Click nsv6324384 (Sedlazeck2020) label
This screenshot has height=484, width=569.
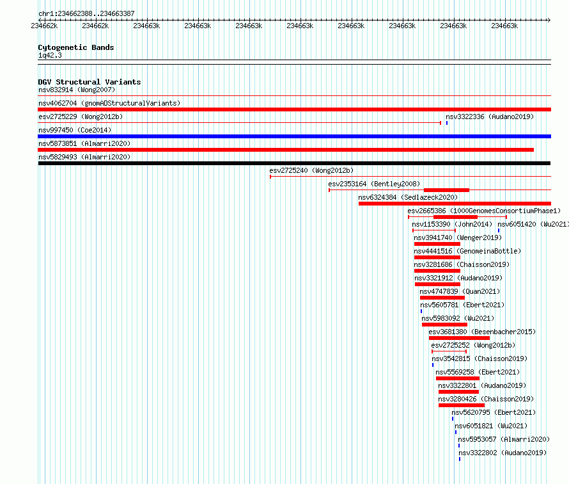point(408,197)
